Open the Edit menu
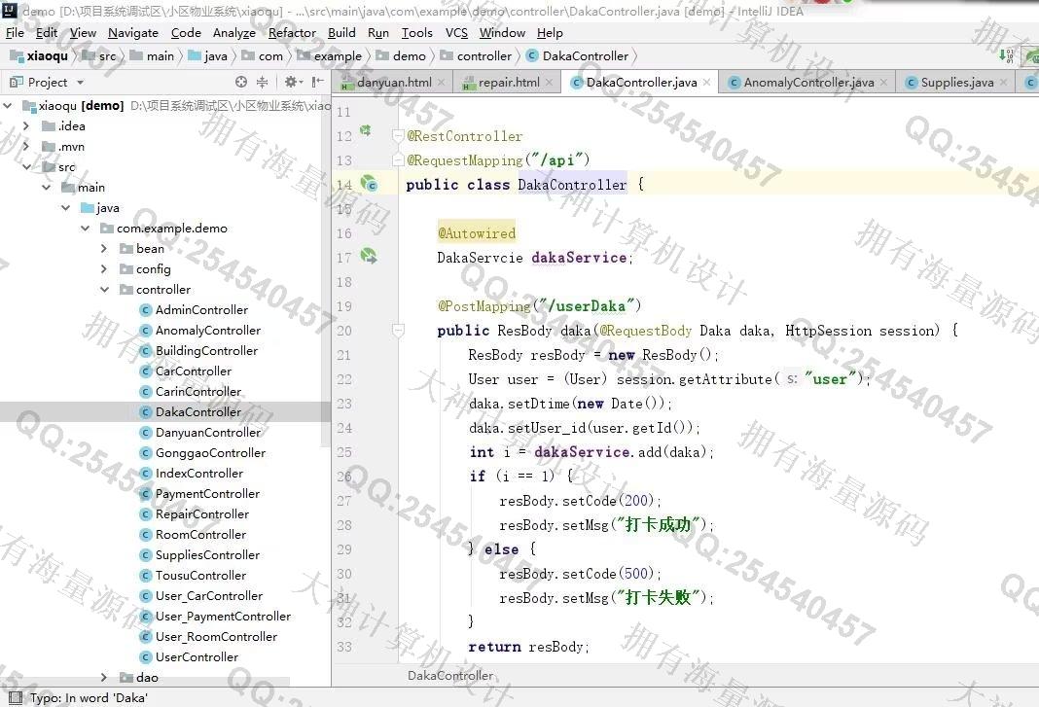This screenshot has height=707, width=1039. click(x=47, y=32)
